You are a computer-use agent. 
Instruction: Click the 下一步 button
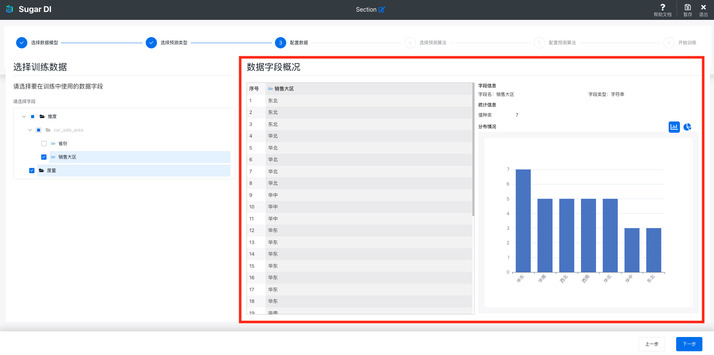click(x=689, y=344)
